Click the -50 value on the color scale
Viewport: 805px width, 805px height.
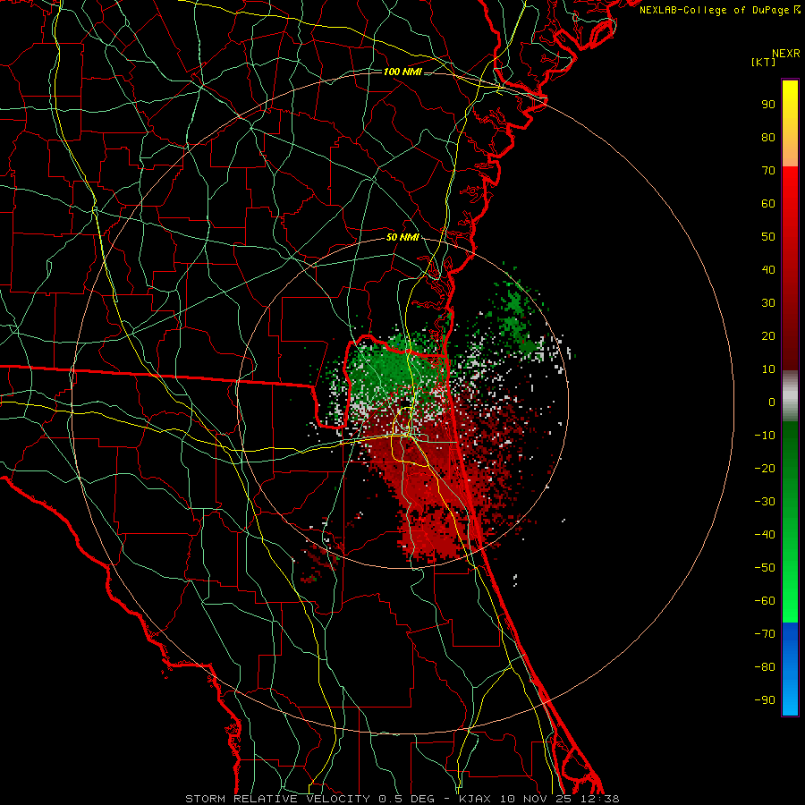point(765,567)
